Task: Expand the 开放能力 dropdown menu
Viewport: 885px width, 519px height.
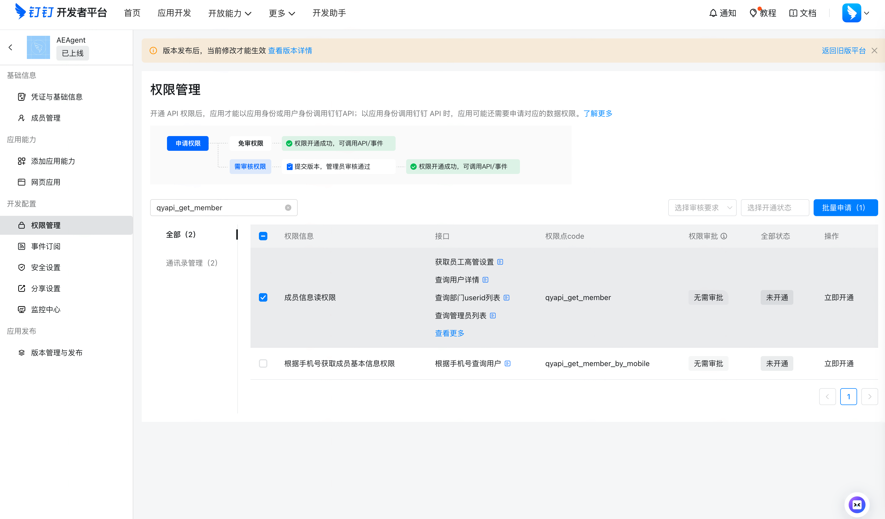Action: (230, 13)
